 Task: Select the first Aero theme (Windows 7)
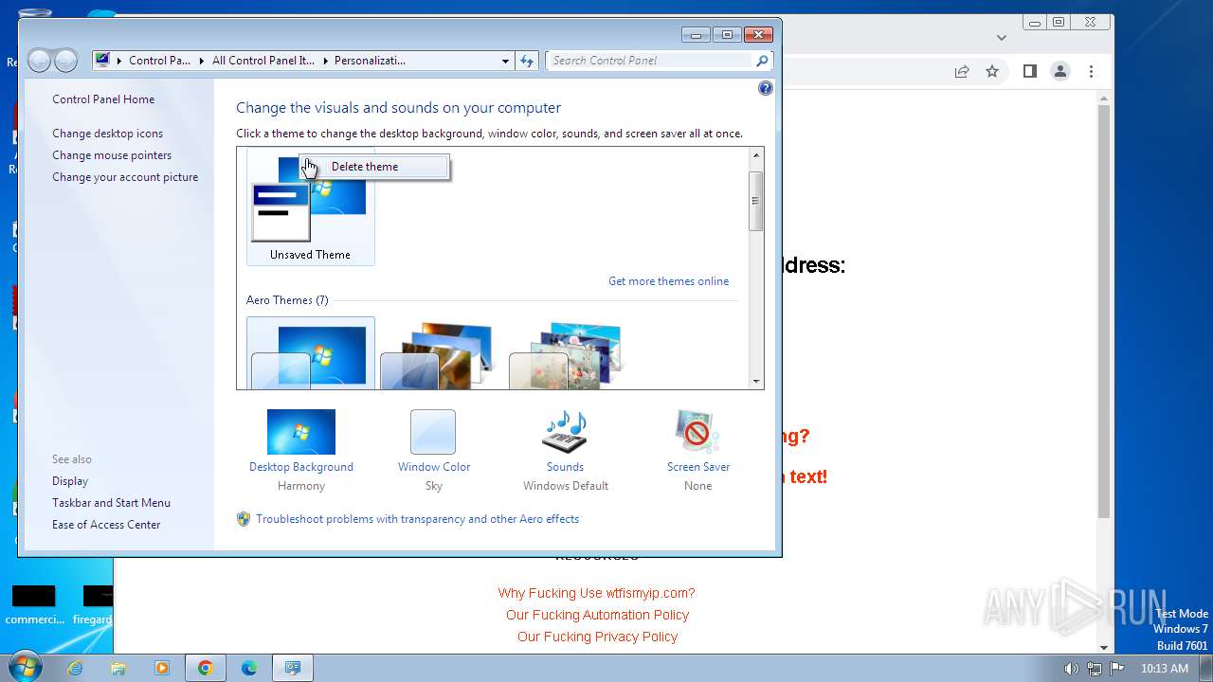click(x=311, y=353)
